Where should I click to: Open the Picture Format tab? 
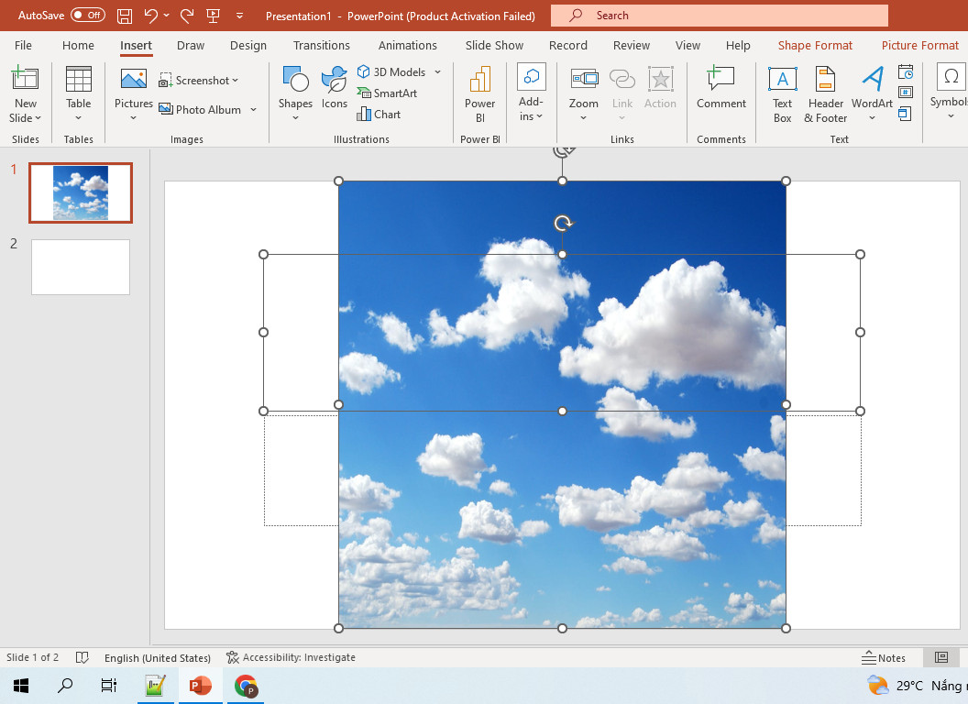point(919,45)
